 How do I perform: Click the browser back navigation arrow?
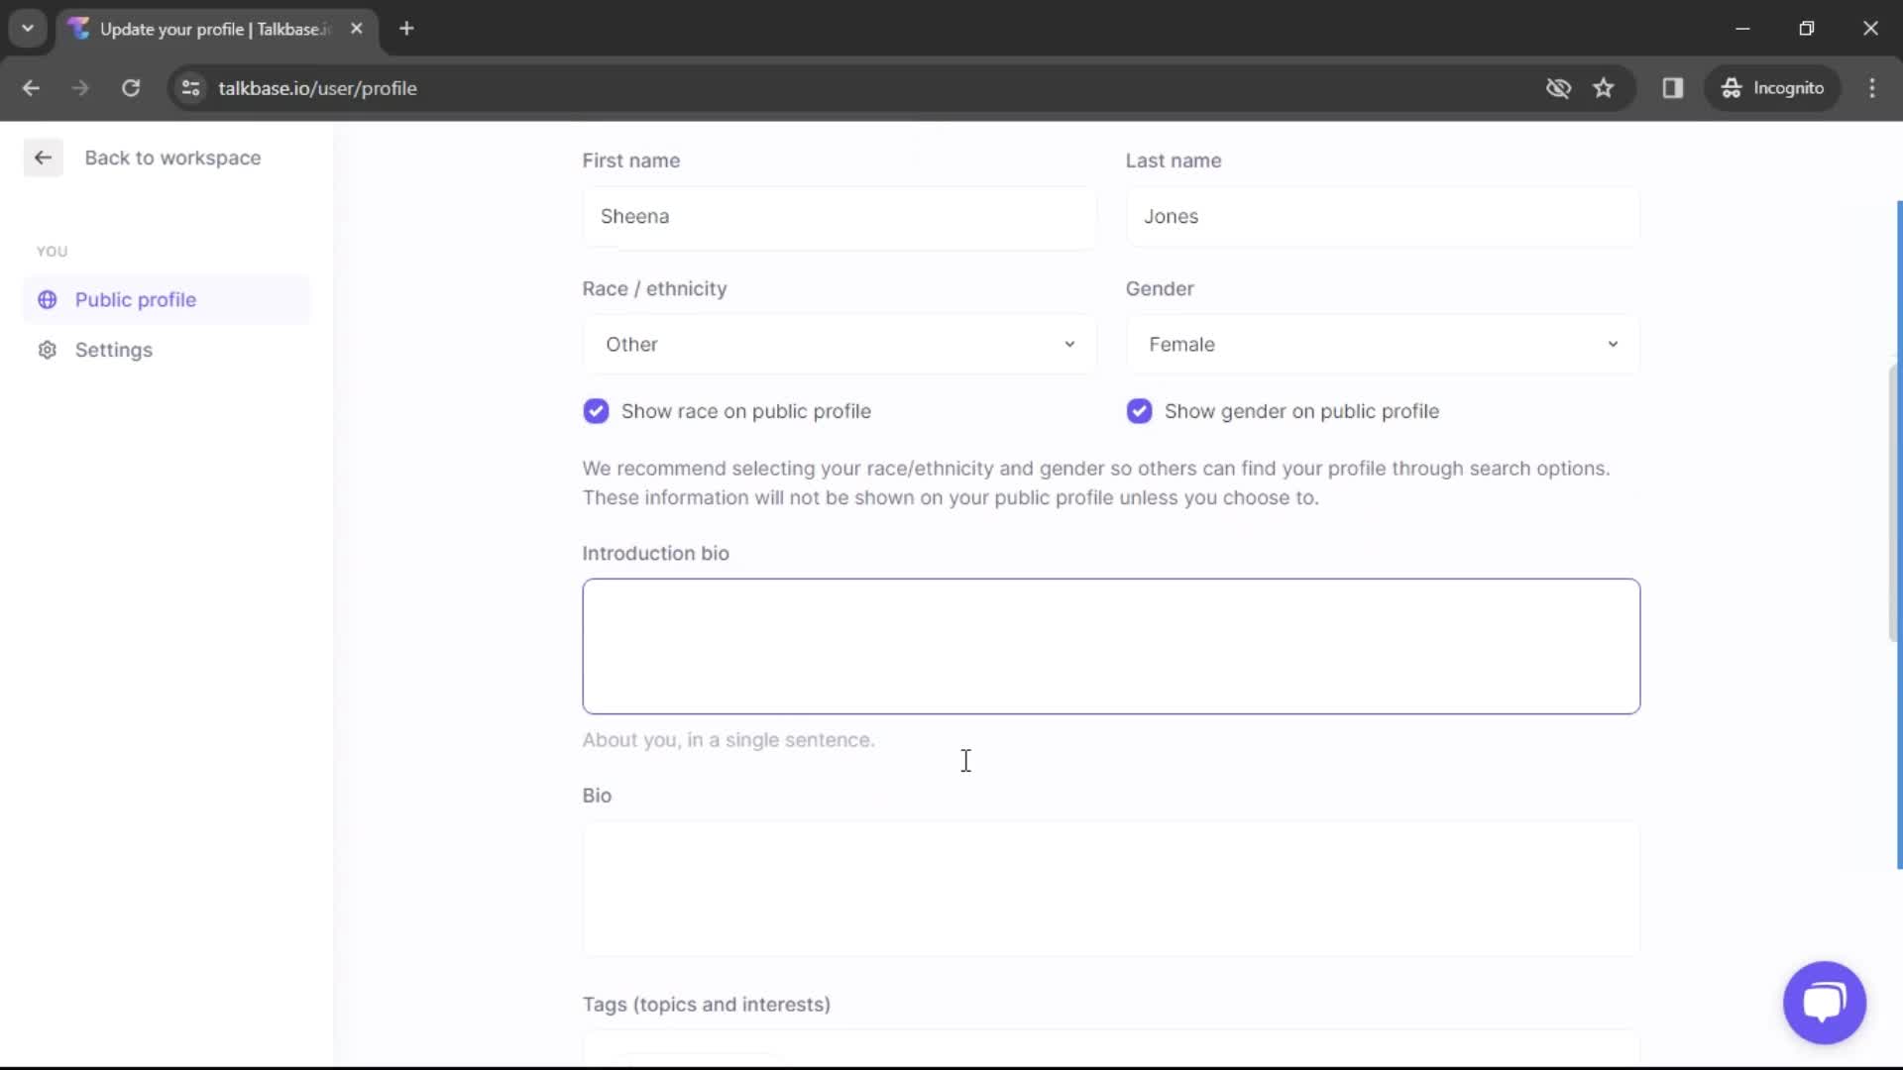click(x=32, y=87)
